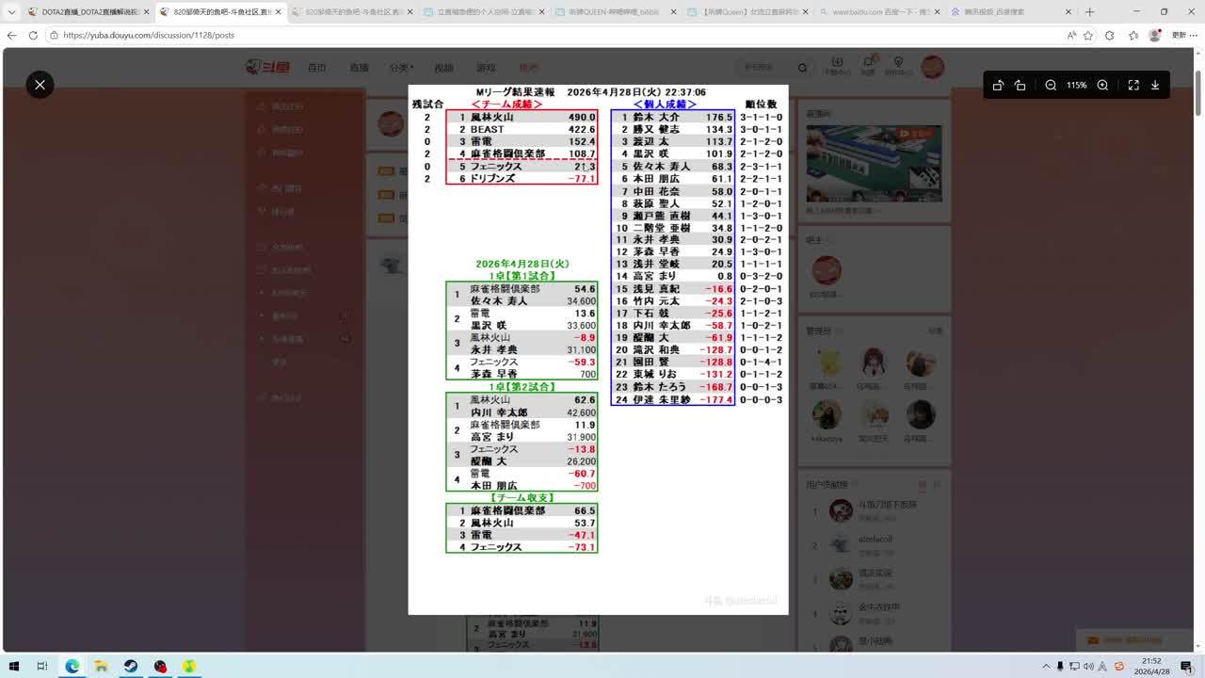Open Steam from the taskbar
The width and height of the screenshot is (1205, 678).
click(x=131, y=666)
